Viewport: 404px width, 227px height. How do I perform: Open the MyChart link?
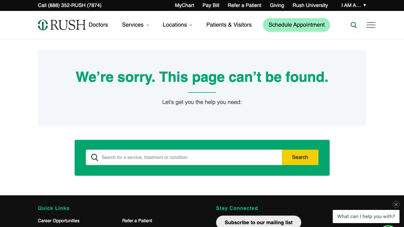tap(184, 5)
